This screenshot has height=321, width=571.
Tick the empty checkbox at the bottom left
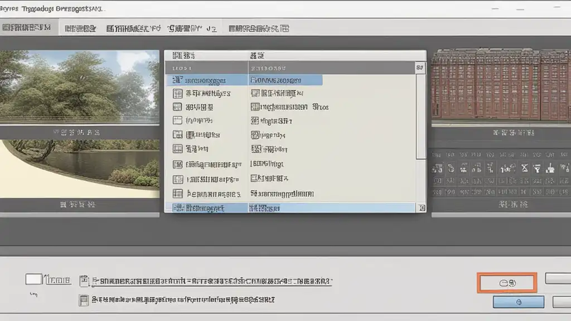click(33, 280)
